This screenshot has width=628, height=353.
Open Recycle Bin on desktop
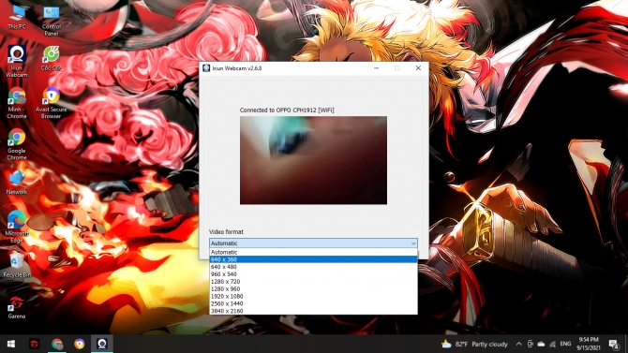coord(17,265)
